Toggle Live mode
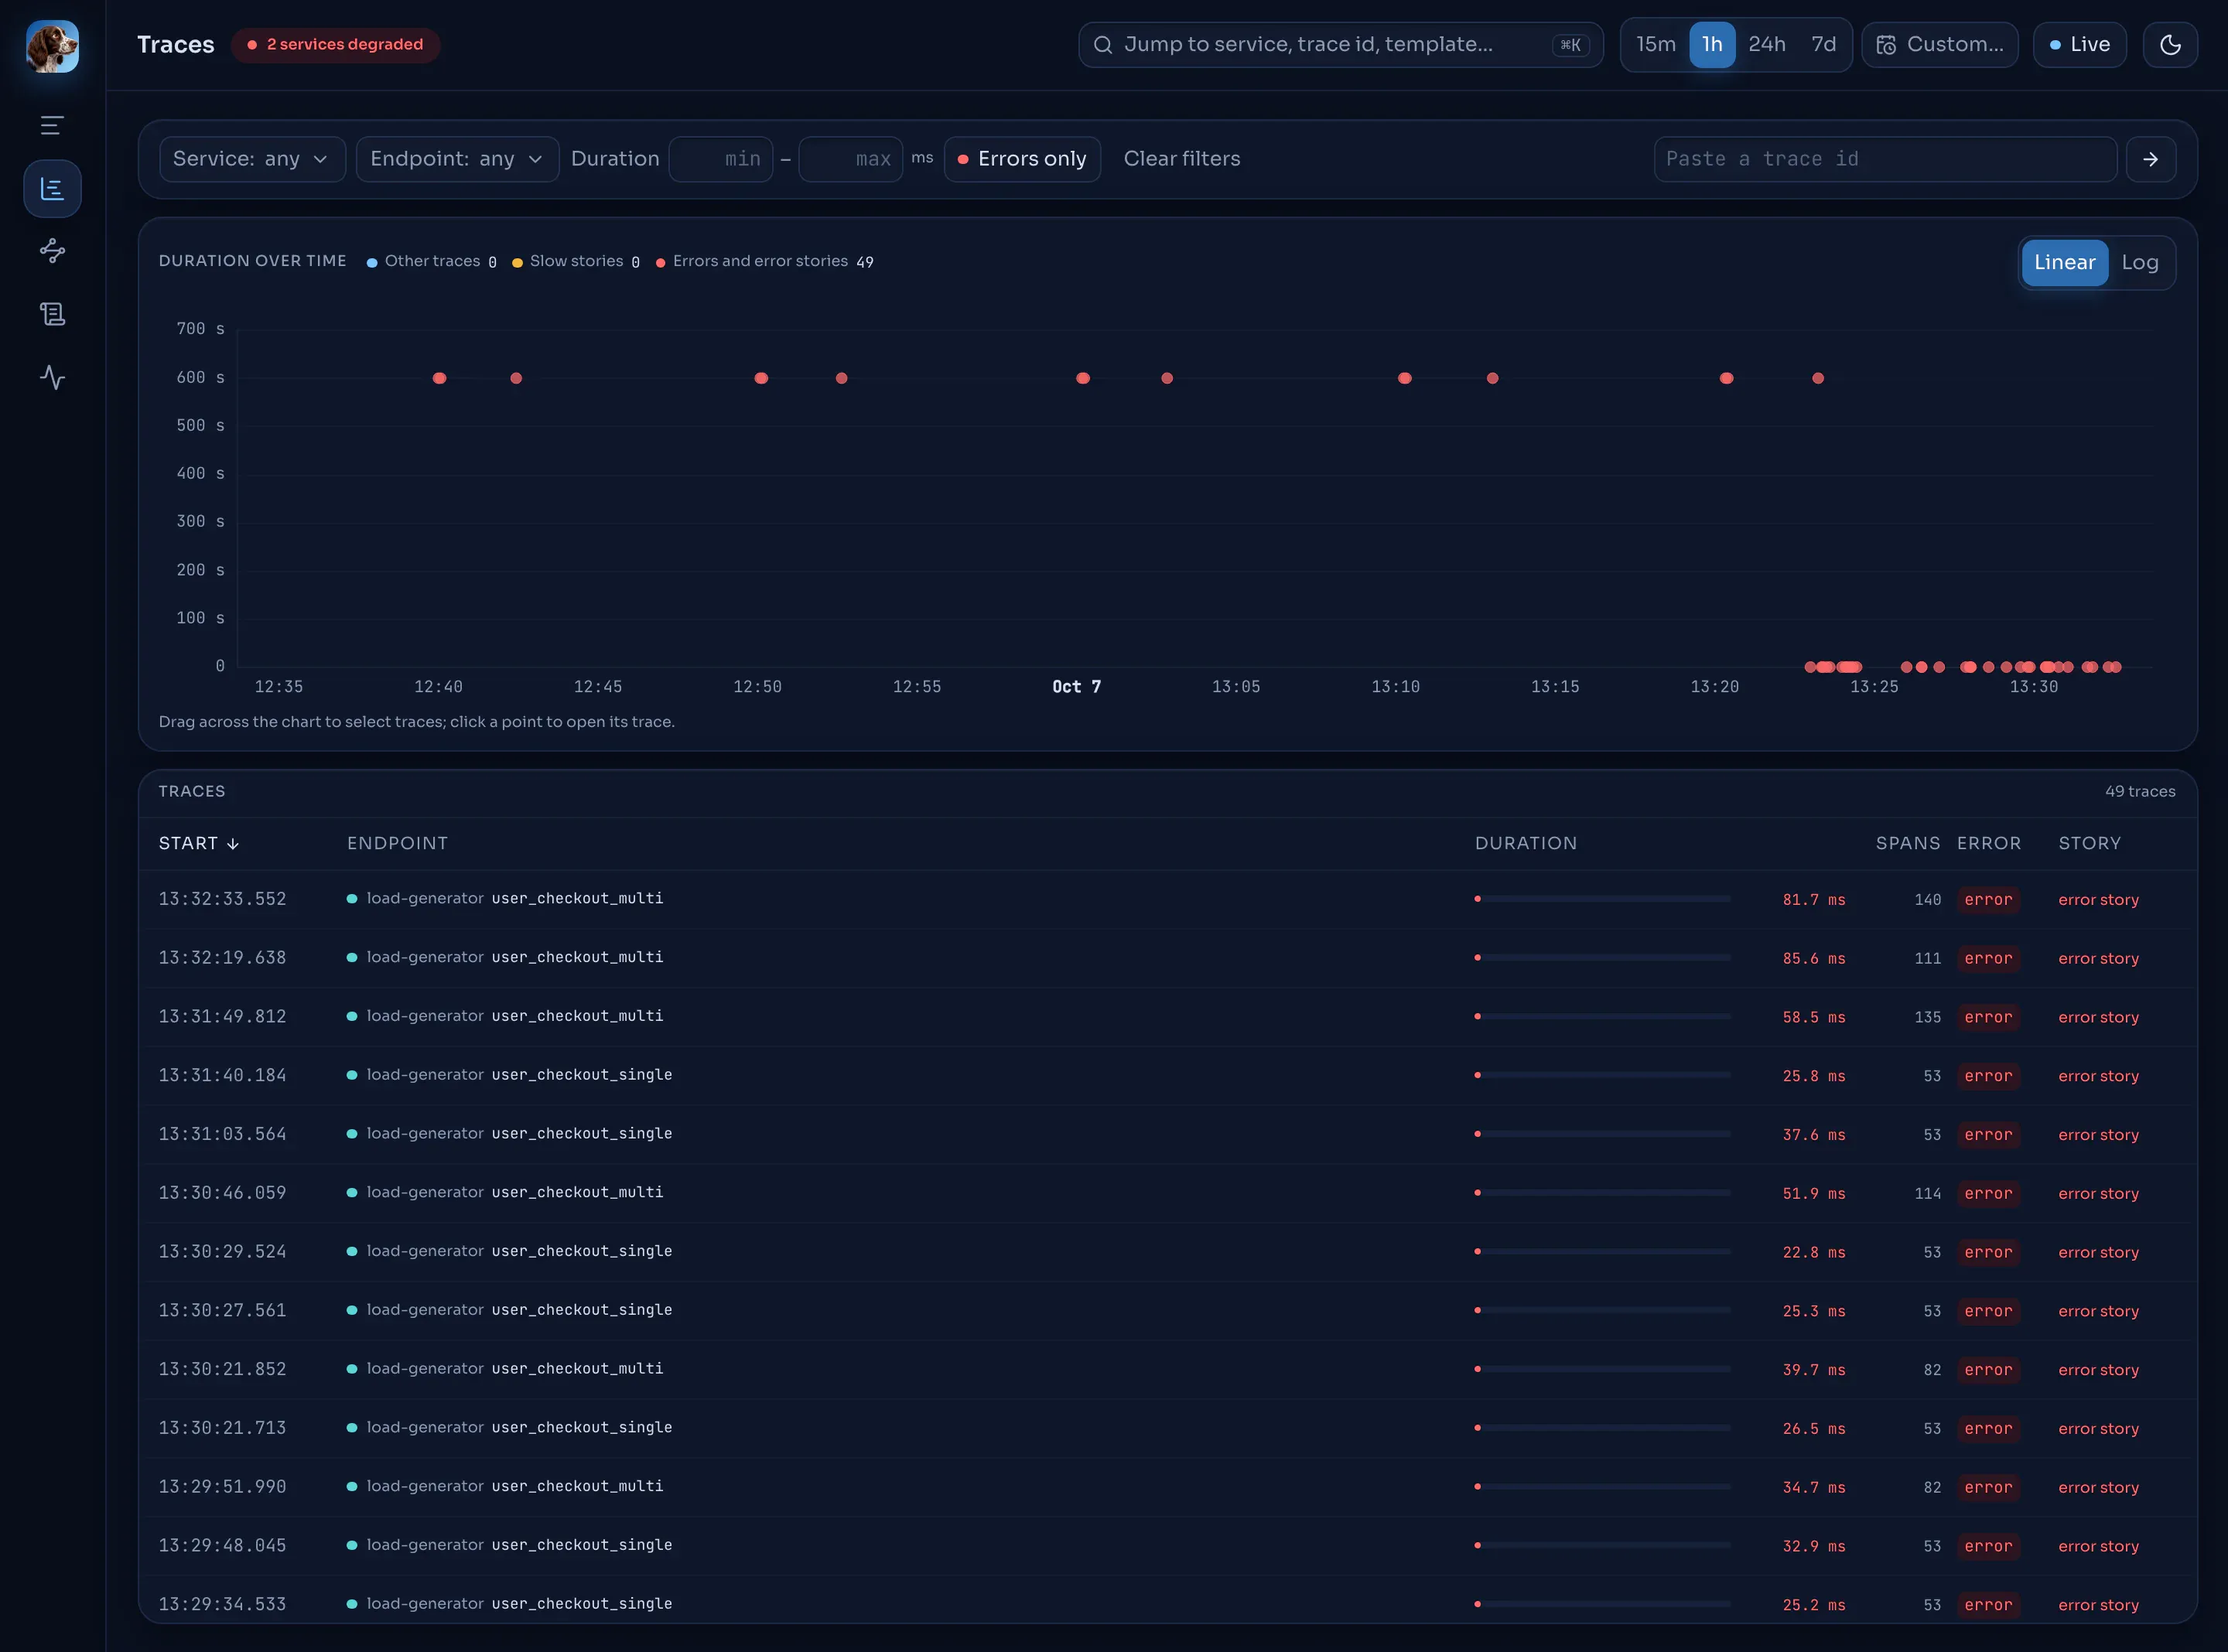The image size is (2228, 1652). tap(2080, 45)
